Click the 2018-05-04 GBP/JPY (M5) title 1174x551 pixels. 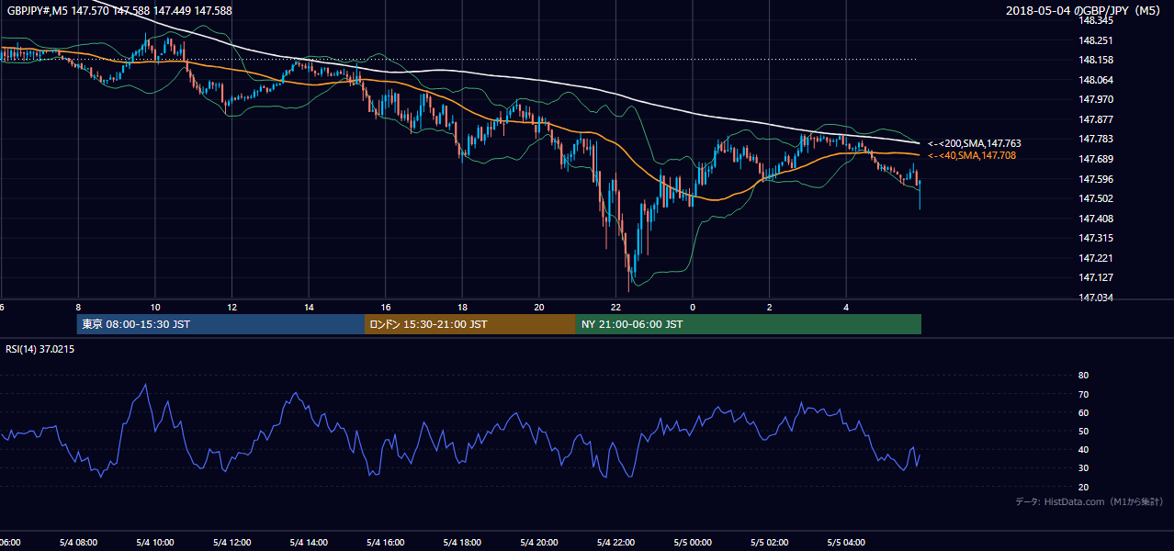1085,10
